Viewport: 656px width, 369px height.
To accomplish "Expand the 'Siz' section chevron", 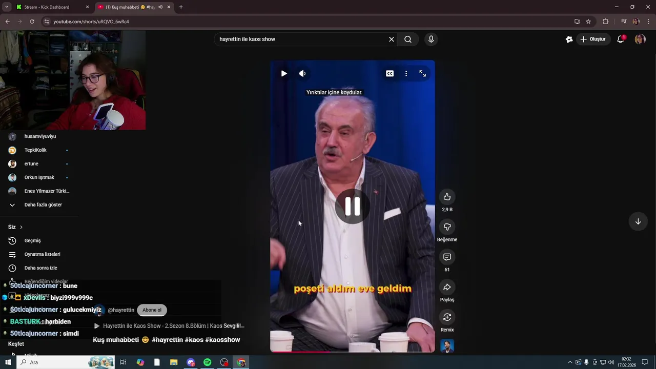I will 21,227.
